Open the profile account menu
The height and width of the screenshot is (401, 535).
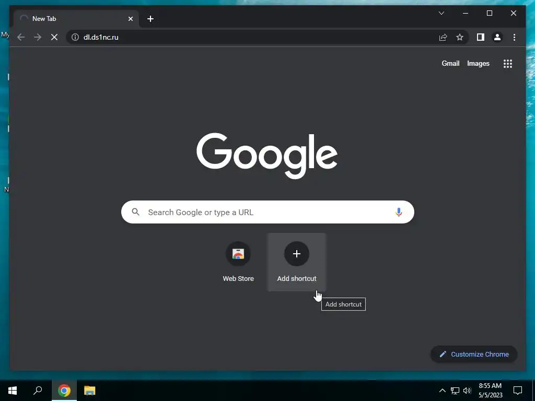[497, 37]
